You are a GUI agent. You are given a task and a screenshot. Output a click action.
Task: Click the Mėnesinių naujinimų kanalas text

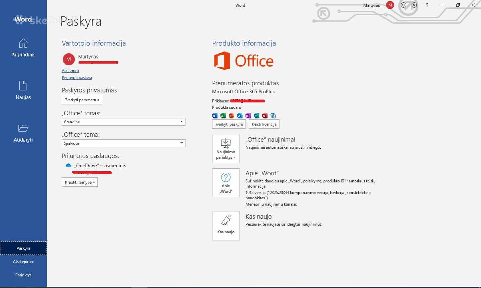coord(271,204)
